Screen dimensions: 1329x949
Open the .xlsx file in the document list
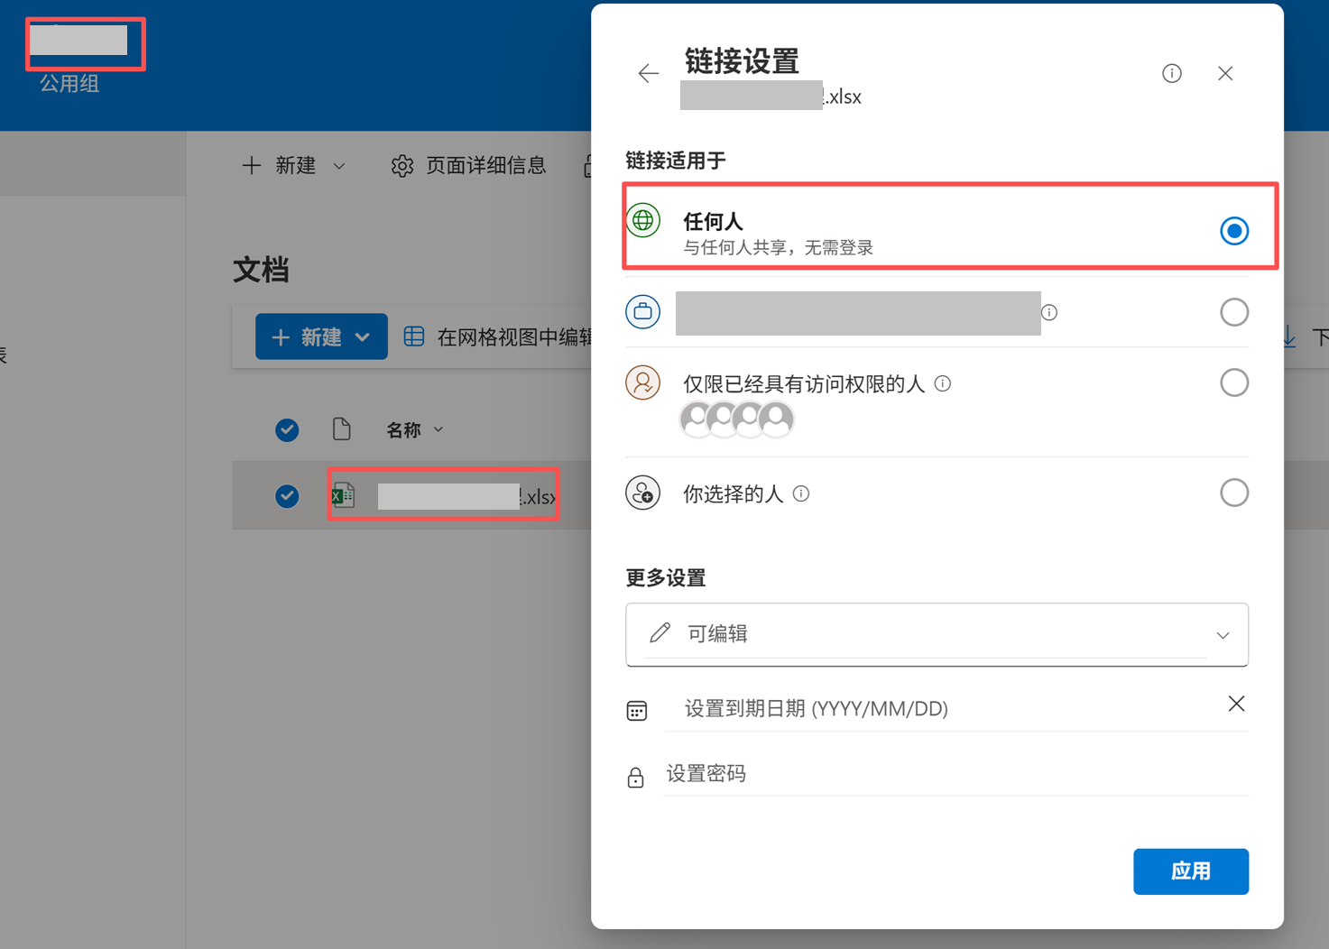click(466, 496)
